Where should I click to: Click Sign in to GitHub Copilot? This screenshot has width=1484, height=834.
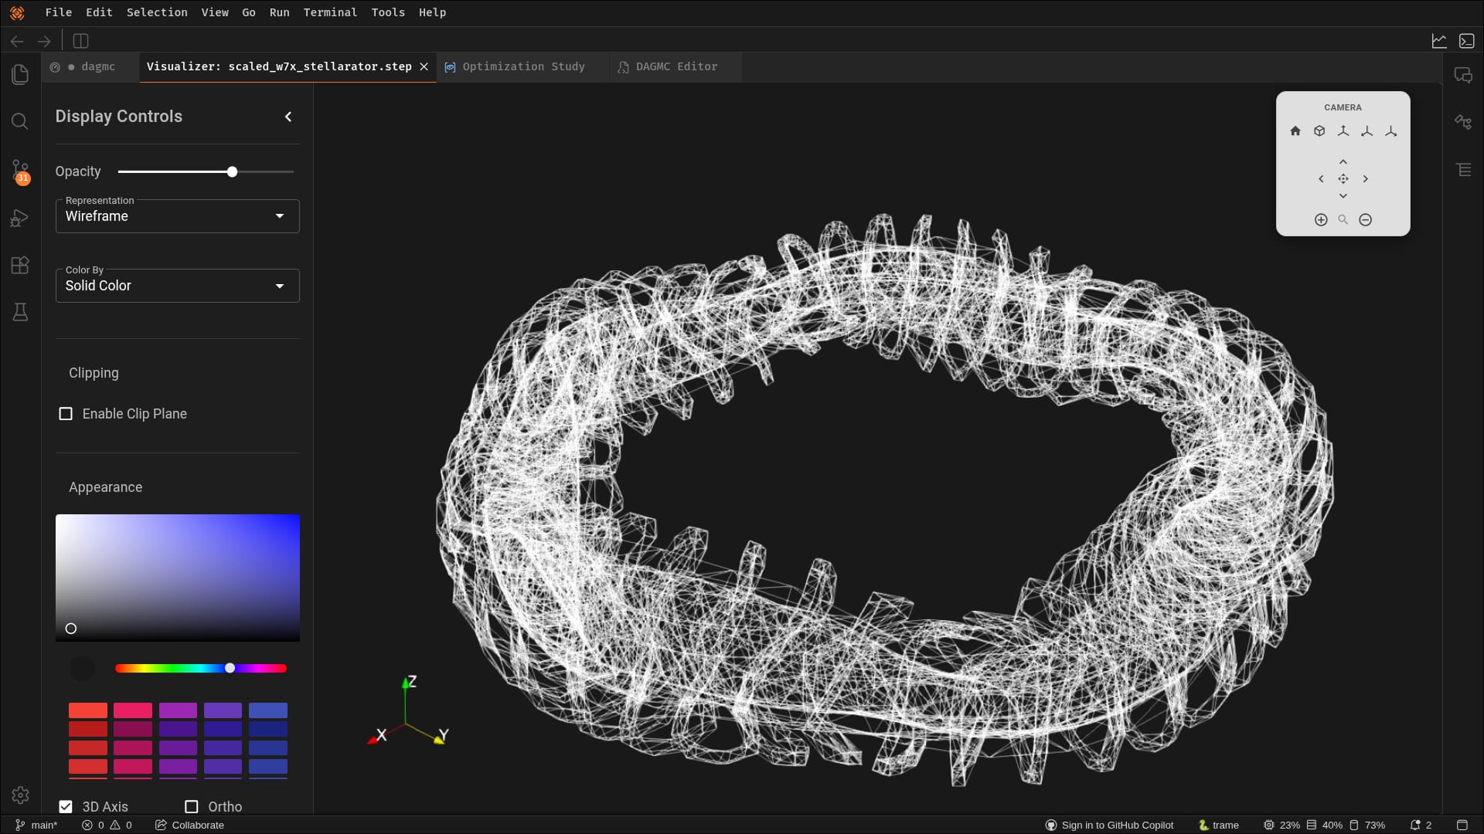pos(1109,825)
